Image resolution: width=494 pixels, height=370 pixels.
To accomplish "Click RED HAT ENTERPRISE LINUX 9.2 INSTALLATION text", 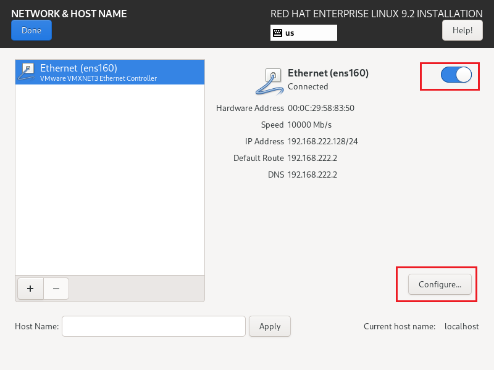I will pos(377,14).
